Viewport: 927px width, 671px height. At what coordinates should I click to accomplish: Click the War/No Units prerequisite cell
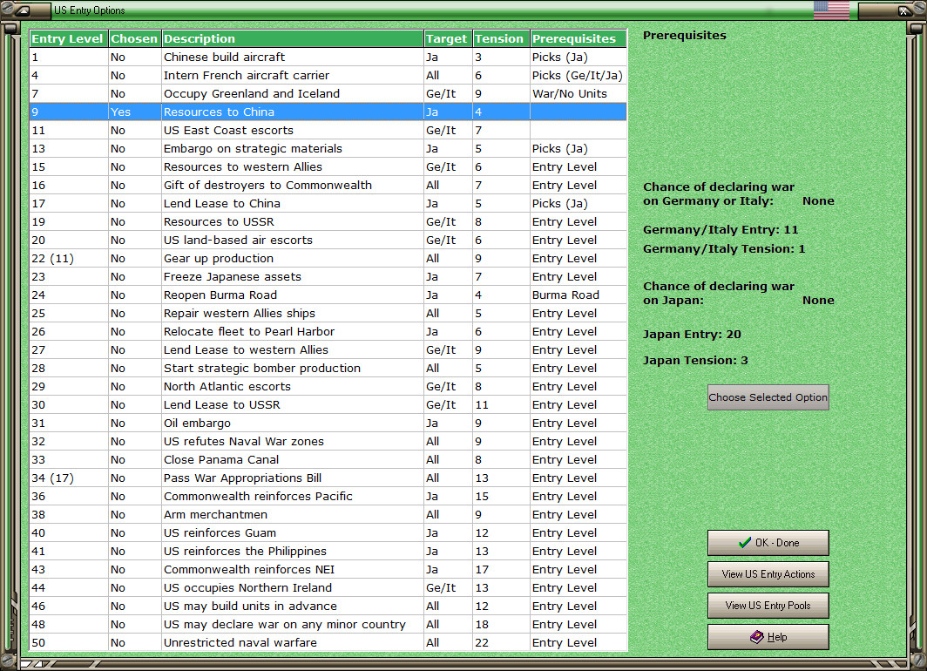[x=579, y=94]
